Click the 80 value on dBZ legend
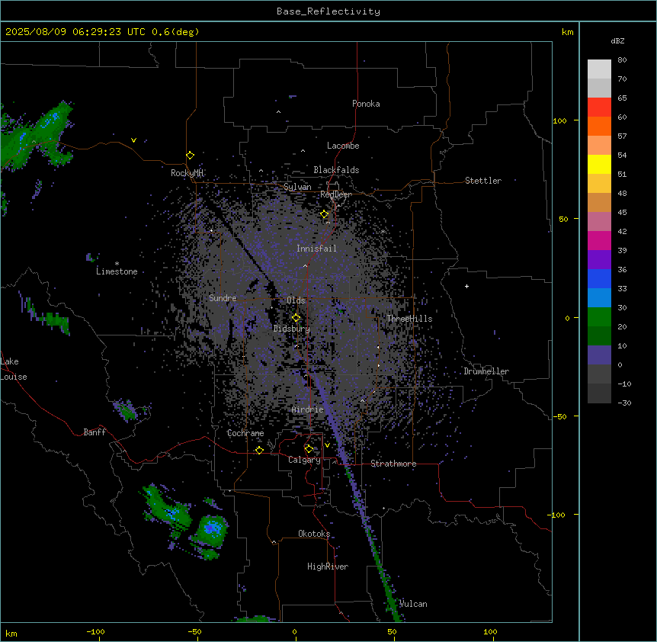The width and height of the screenshot is (657, 642). click(622, 60)
